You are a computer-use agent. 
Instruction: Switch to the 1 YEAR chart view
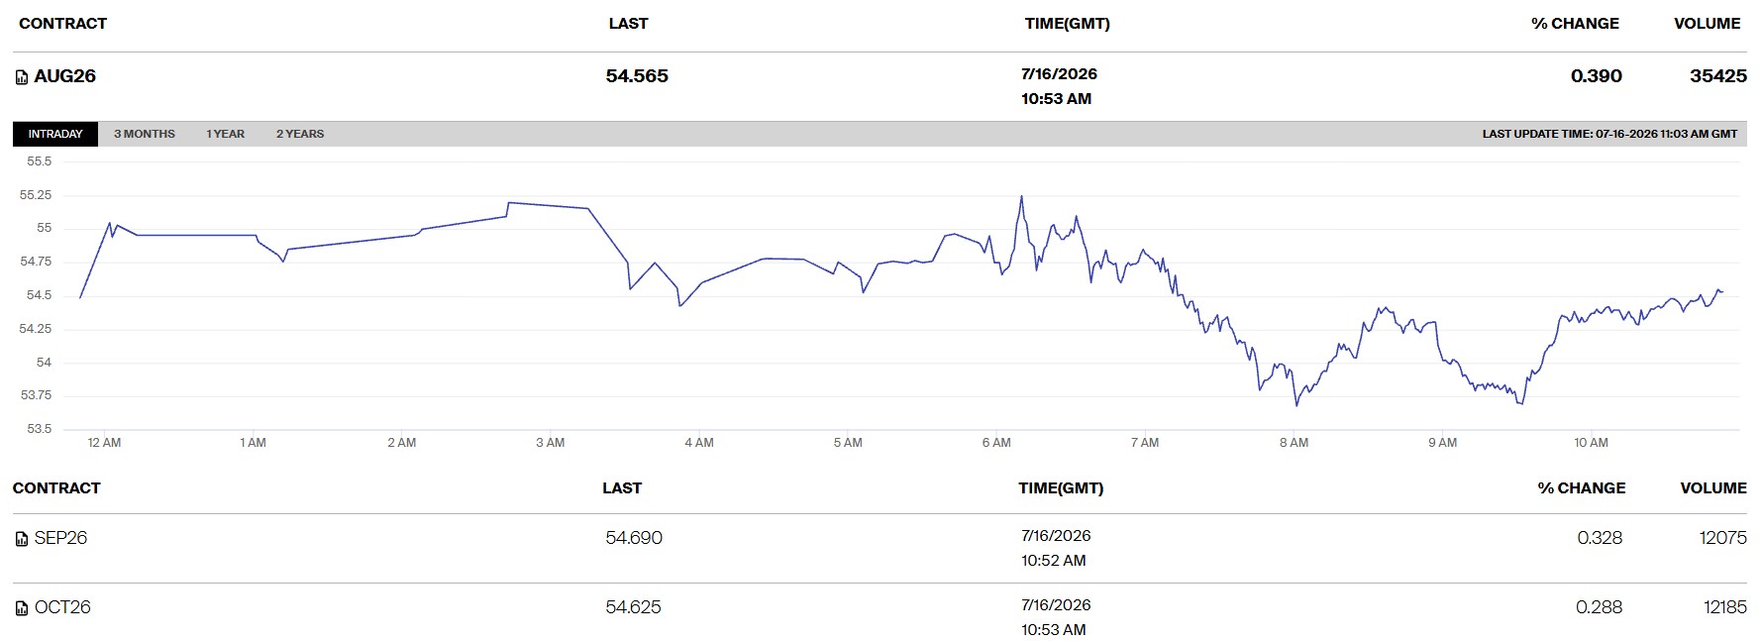pos(226,134)
